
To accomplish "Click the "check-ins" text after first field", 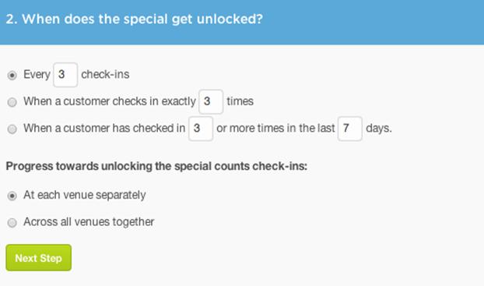I will (105, 75).
